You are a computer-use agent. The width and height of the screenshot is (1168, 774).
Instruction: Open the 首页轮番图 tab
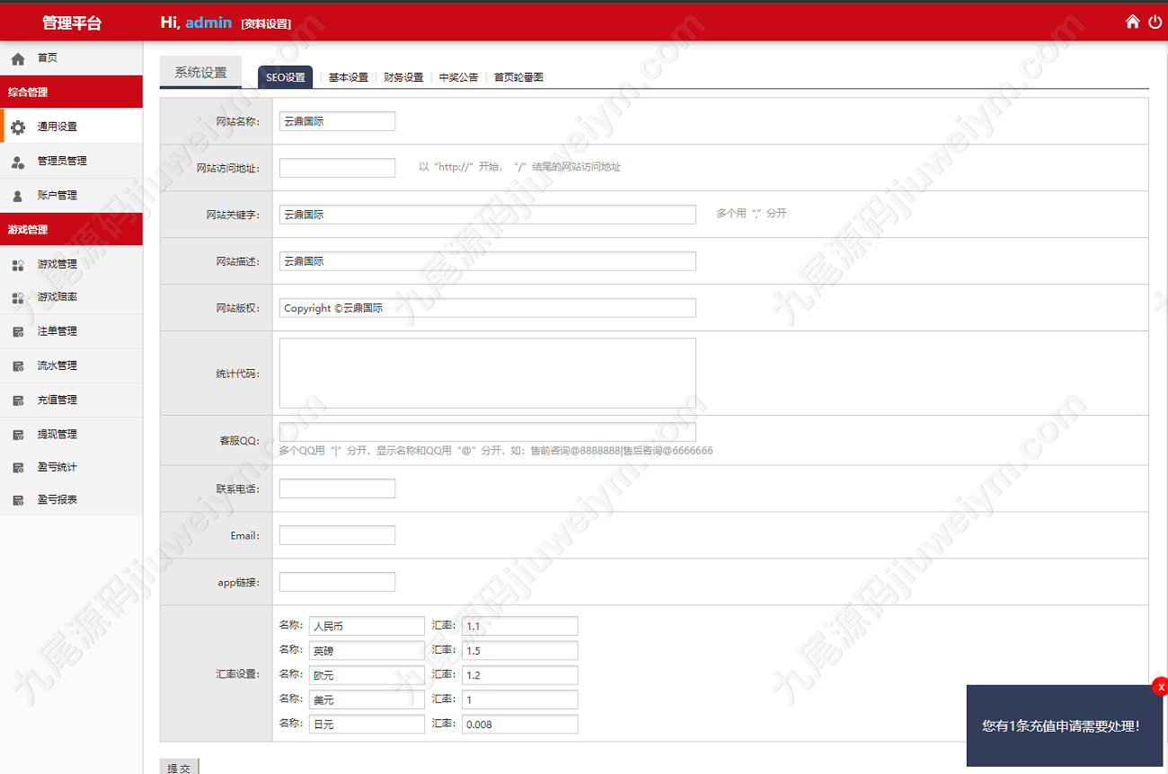(519, 77)
